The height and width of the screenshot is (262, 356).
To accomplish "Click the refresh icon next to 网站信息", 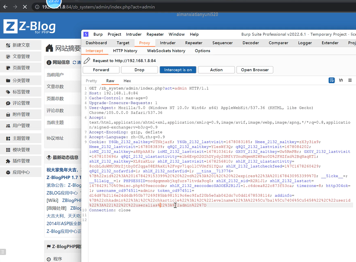I will pos(74,62).
